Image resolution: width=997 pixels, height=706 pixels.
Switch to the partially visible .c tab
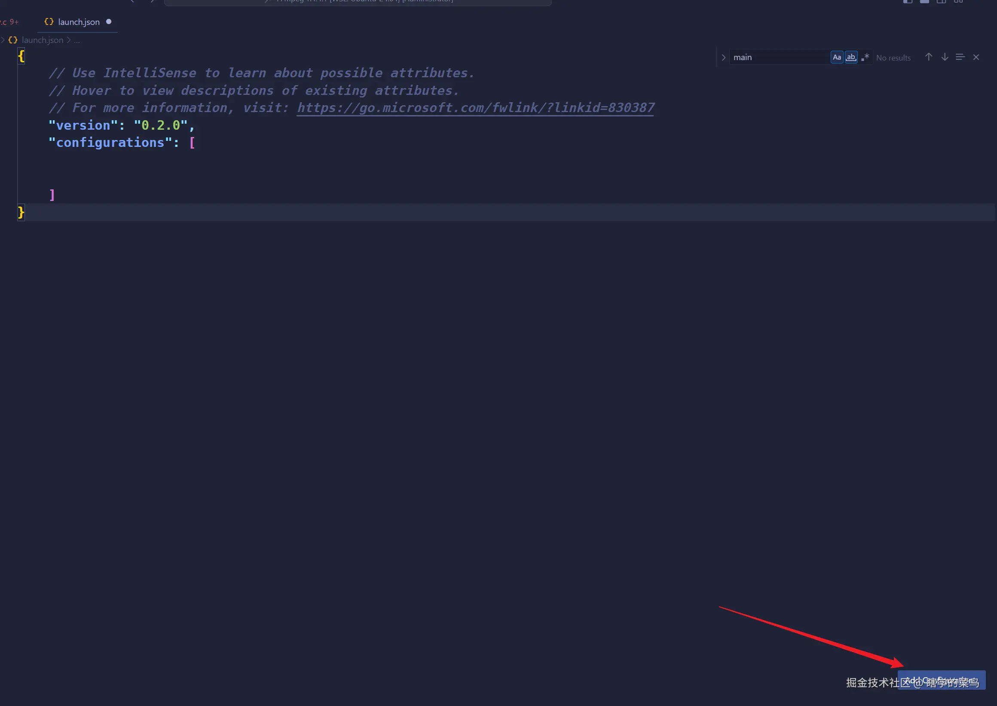[9, 22]
